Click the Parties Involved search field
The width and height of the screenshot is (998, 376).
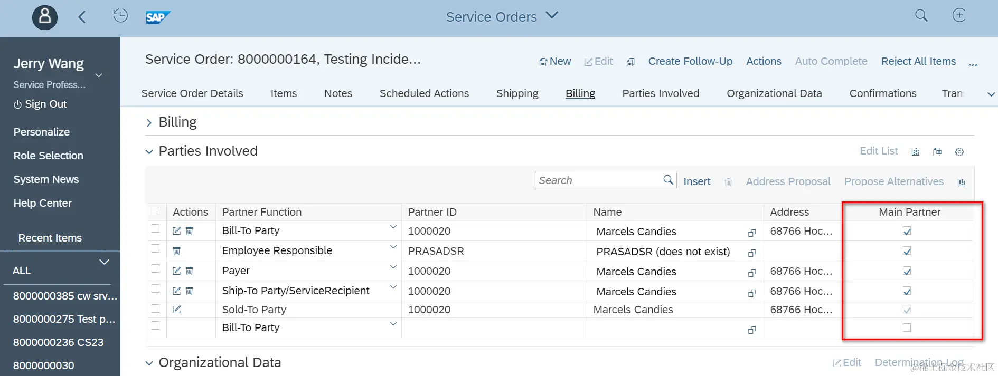(599, 180)
